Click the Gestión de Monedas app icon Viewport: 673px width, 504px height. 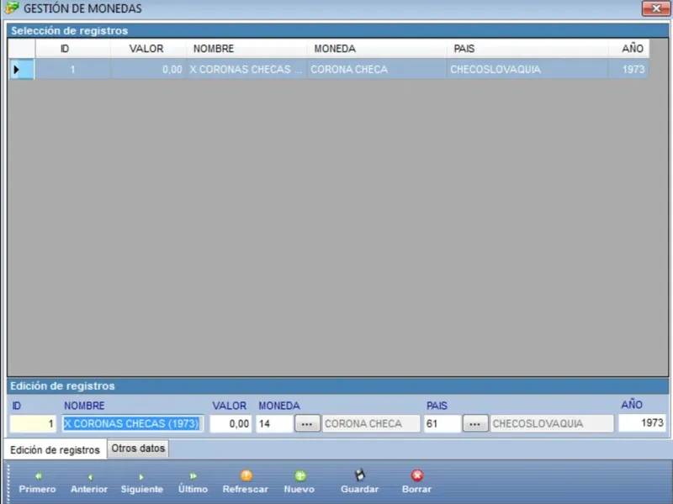(x=12, y=8)
